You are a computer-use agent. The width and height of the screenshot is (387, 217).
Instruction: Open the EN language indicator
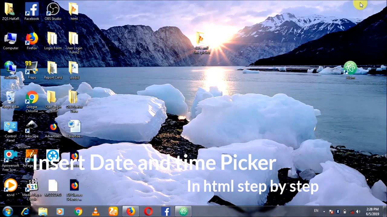point(316,211)
